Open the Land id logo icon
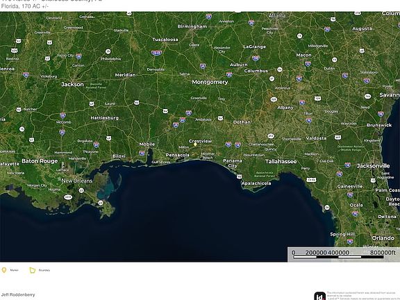400x300 pixels. point(319,296)
